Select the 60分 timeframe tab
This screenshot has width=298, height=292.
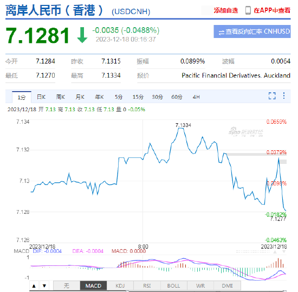[177, 97]
